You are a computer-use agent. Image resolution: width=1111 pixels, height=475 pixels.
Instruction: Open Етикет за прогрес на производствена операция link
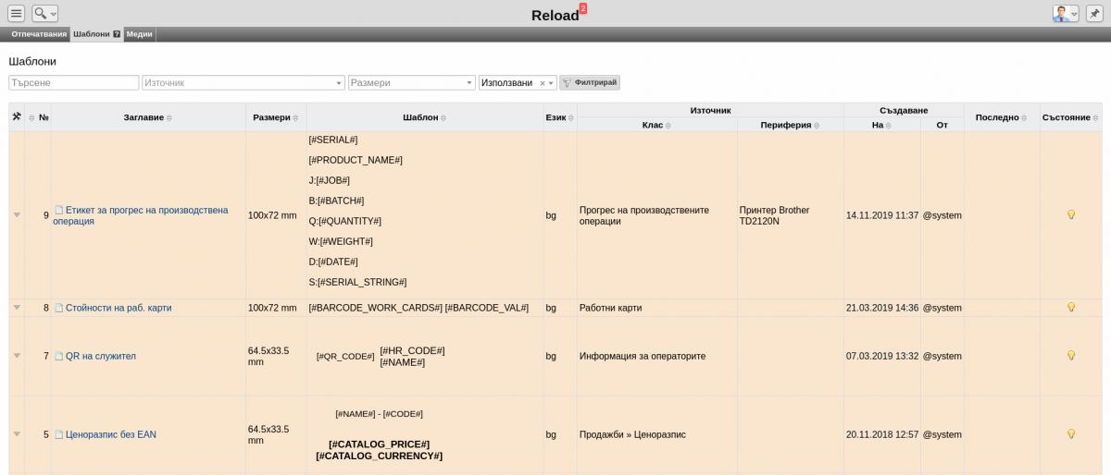tap(141, 215)
